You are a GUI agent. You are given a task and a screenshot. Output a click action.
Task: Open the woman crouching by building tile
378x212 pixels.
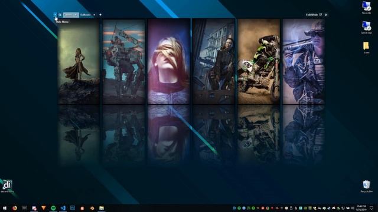tap(214, 62)
